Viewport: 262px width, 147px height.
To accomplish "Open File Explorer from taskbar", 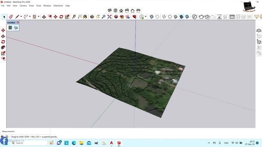I will click(x=81, y=143).
